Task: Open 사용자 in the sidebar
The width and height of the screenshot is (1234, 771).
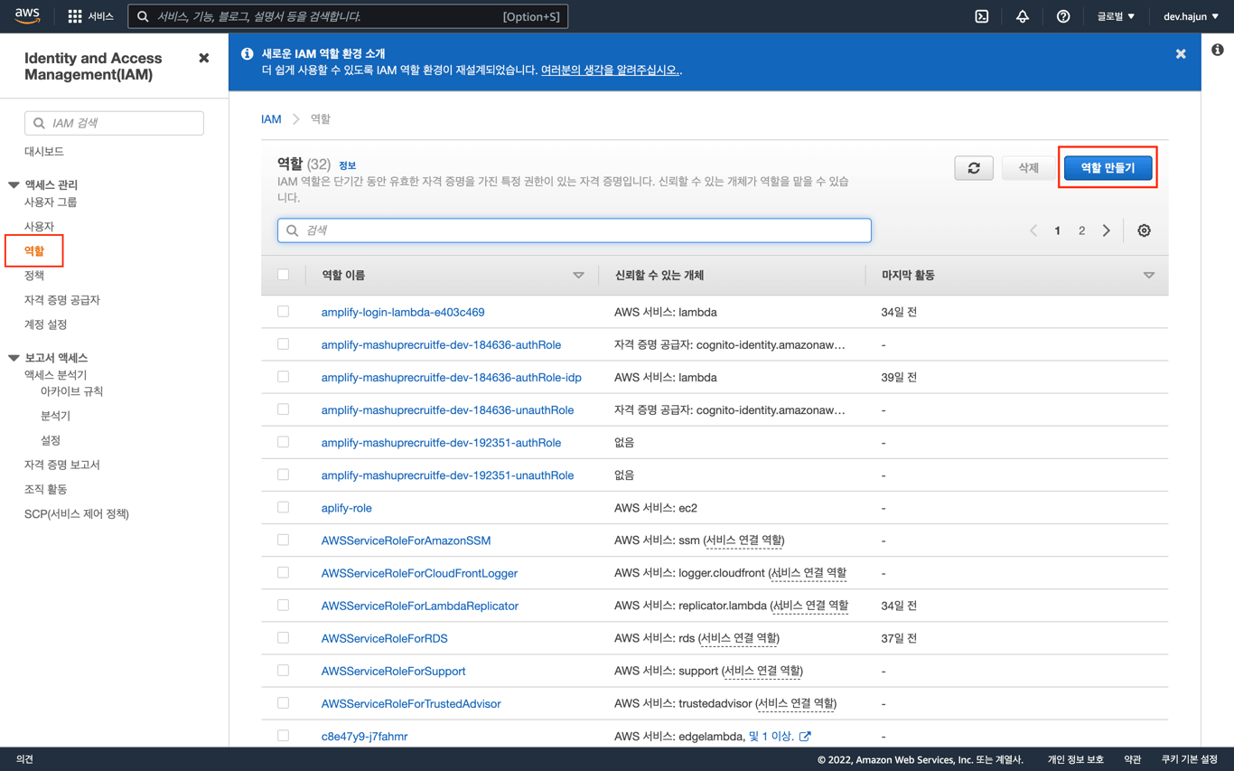Action: [x=39, y=226]
